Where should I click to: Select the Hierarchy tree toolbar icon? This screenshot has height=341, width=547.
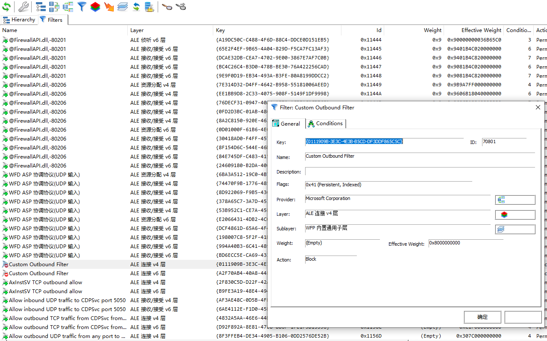[41, 6]
